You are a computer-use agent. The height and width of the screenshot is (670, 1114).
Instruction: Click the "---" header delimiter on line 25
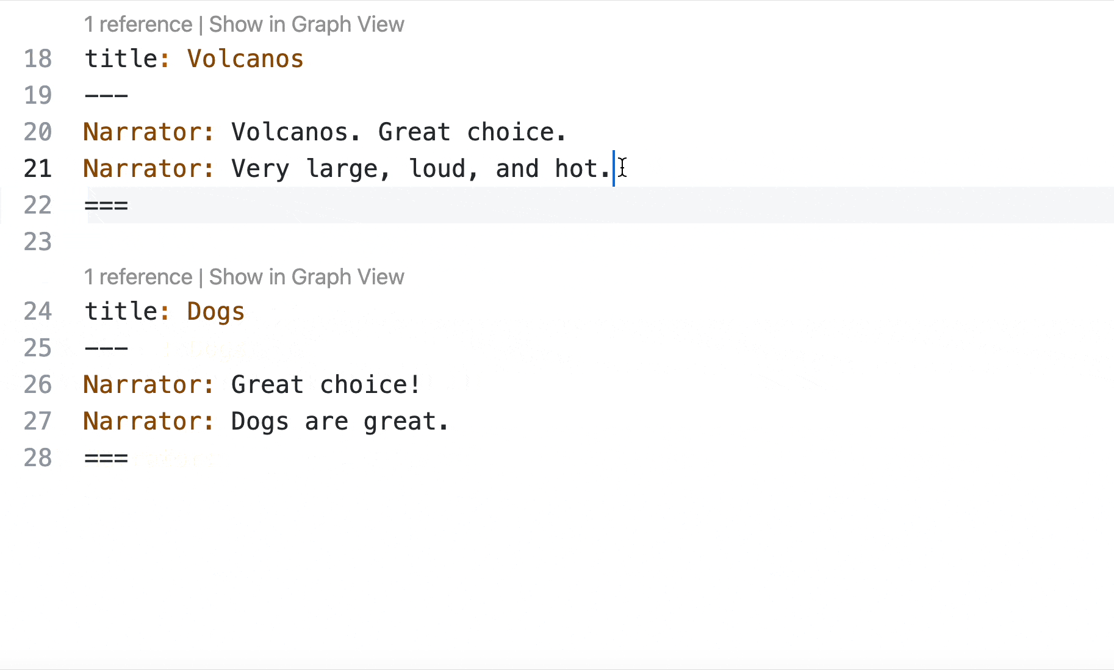106,348
